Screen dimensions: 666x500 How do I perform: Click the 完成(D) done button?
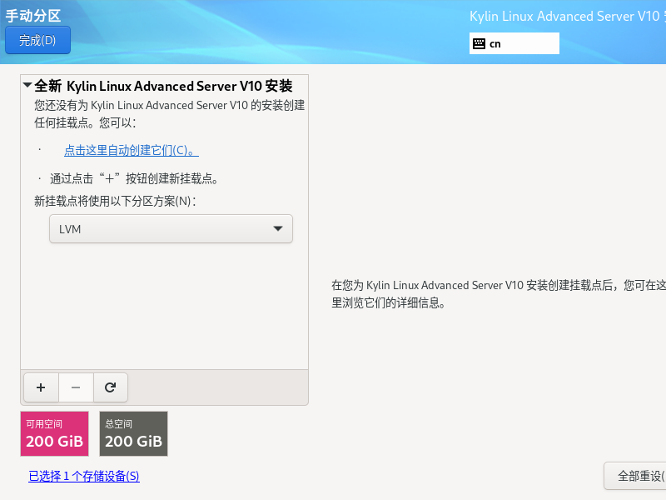click(x=37, y=40)
